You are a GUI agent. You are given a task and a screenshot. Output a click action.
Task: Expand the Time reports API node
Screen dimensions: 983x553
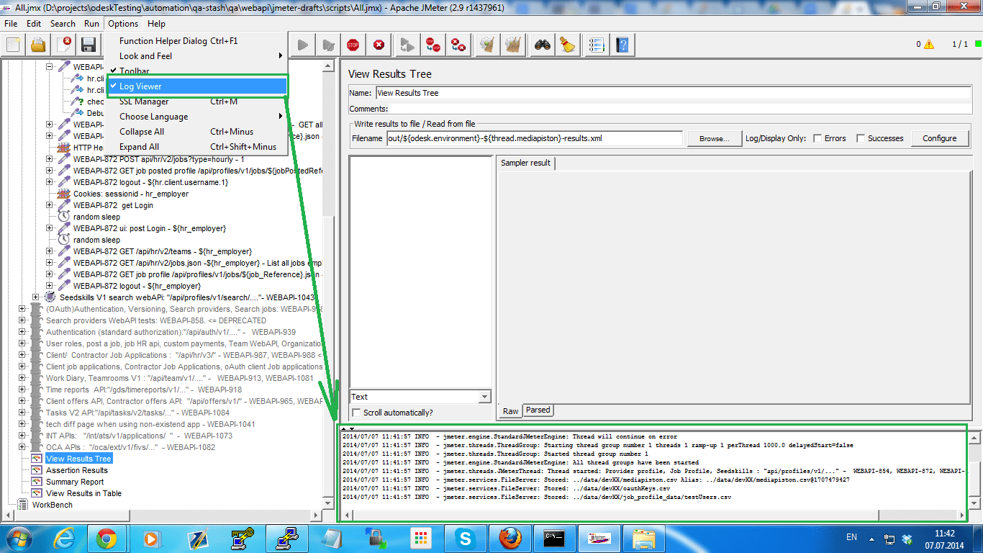(x=22, y=390)
